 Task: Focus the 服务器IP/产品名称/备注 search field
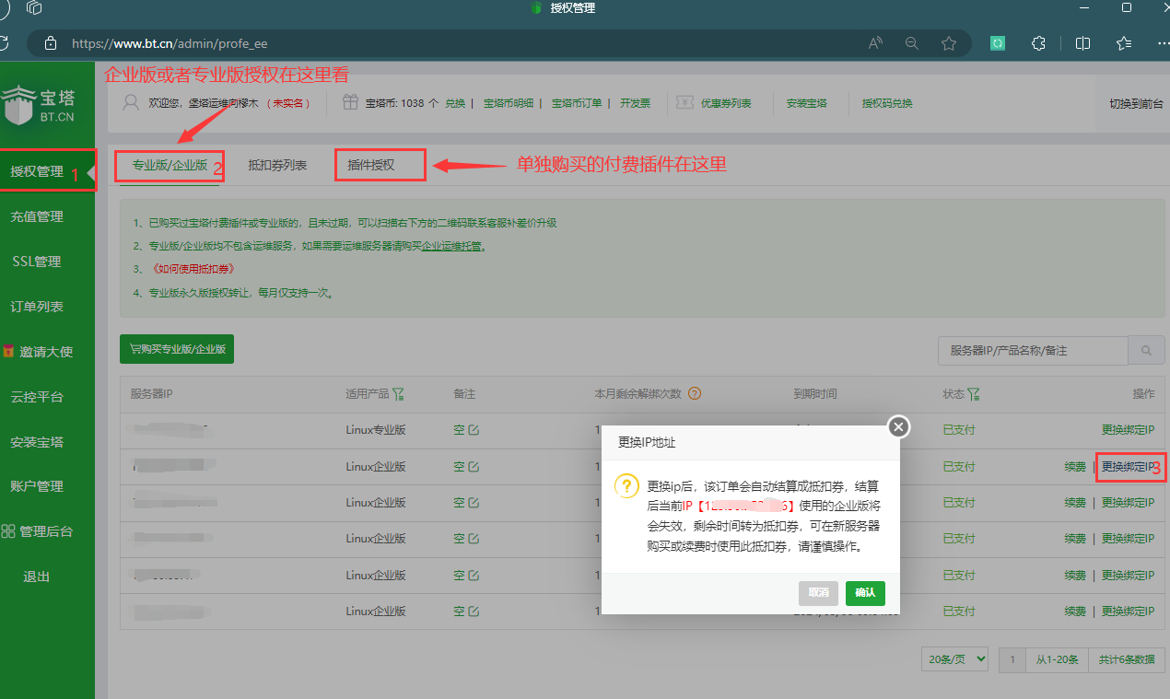pyautogui.click(x=1033, y=351)
